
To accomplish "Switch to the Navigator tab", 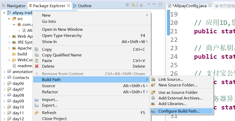I will pos(14,6).
